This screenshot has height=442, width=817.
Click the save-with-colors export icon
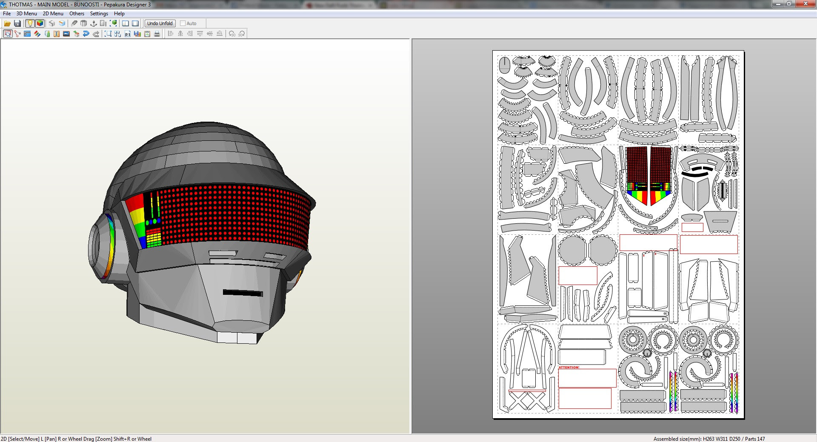pyautogui.click(x=137, y=34)
